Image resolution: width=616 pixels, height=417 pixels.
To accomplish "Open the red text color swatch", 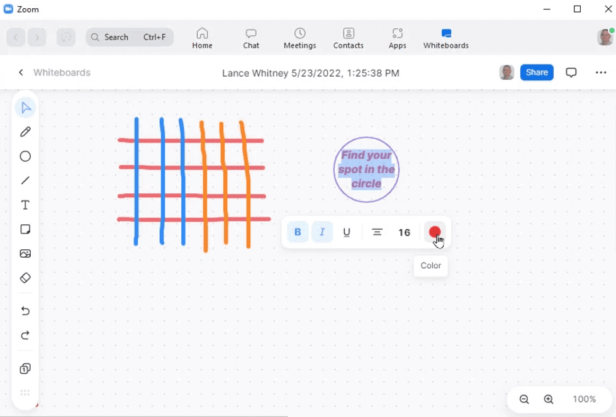I will coord(435,232).
